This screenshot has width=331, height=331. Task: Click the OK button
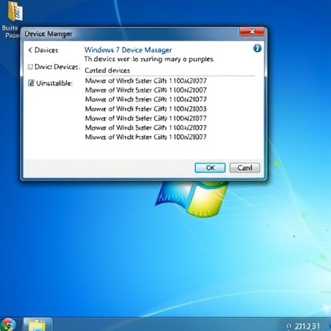coord(210,167)
